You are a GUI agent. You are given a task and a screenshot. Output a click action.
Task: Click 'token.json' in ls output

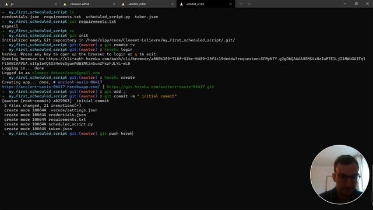[x=146, y=17]
